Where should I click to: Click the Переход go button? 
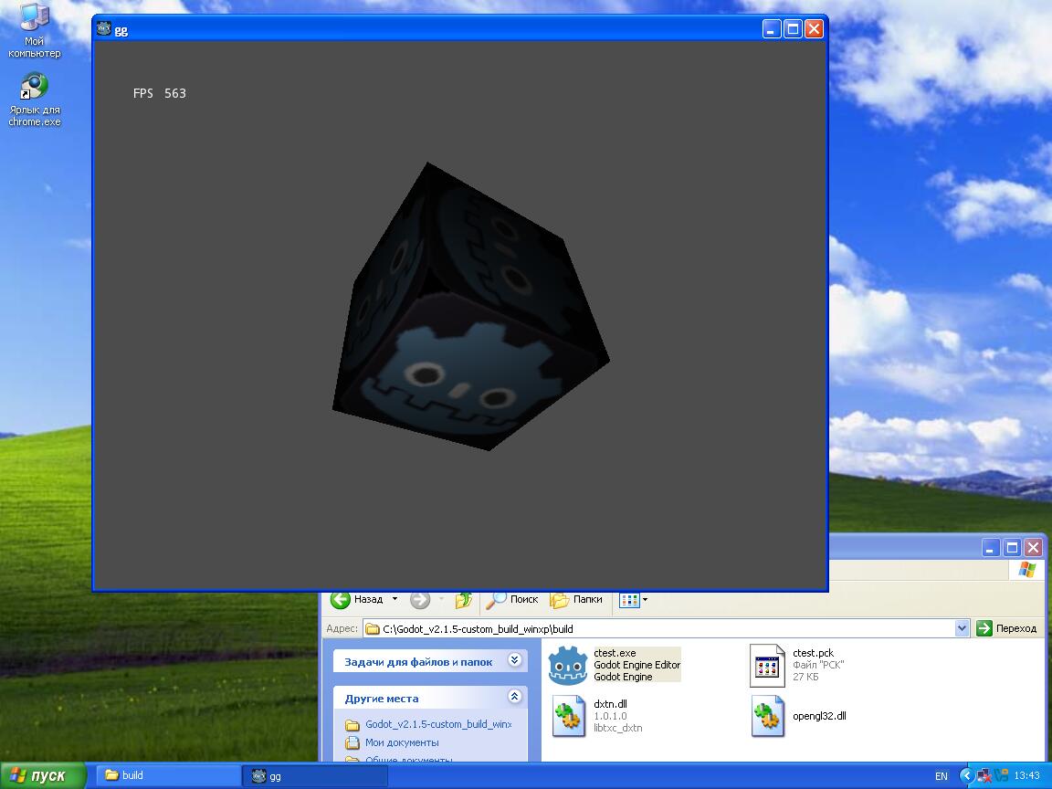(1007, 628)
